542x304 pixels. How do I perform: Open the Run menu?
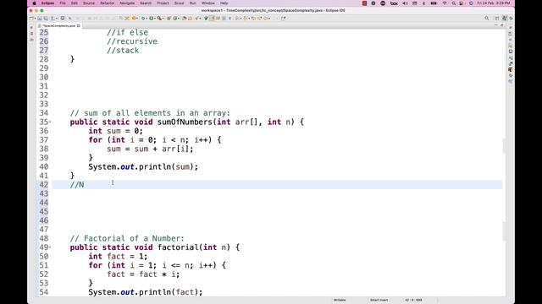[x=193, y=3]
